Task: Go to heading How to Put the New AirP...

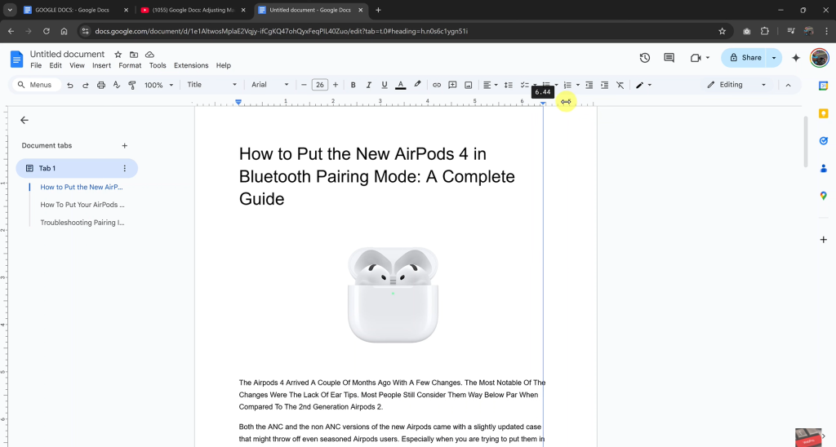Action: (x=82, y=187)
